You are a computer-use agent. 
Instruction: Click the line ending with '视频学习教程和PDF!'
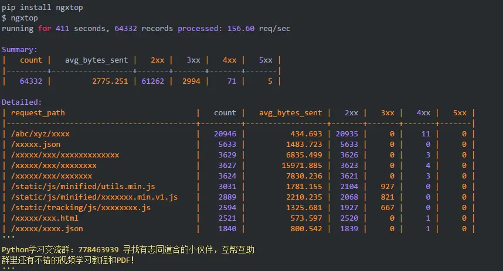(67, 260)
